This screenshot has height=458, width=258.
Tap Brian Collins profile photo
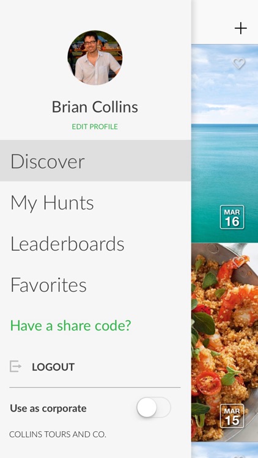click(95, 57)
